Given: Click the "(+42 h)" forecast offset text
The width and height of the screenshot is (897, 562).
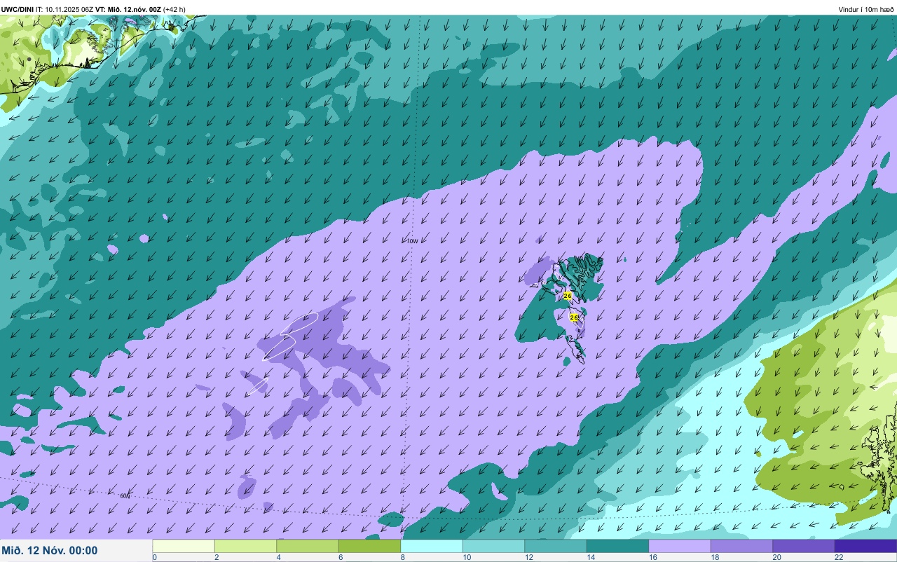Looking at the screenshot, I should [x=174, y=9].
